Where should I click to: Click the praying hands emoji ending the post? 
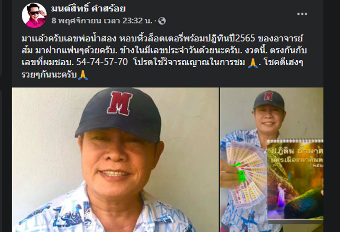point(83,75)
